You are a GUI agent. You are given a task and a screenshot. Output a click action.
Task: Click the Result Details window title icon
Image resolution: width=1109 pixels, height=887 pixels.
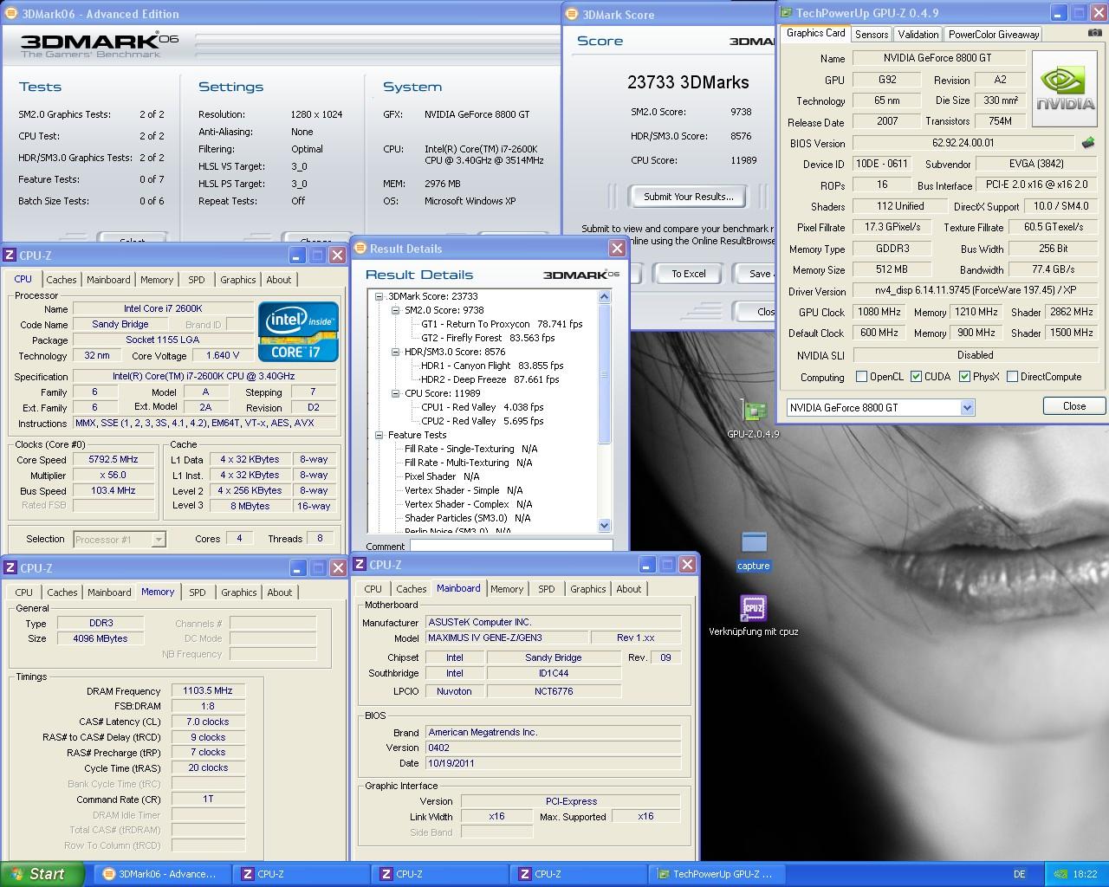click(360, 248)
